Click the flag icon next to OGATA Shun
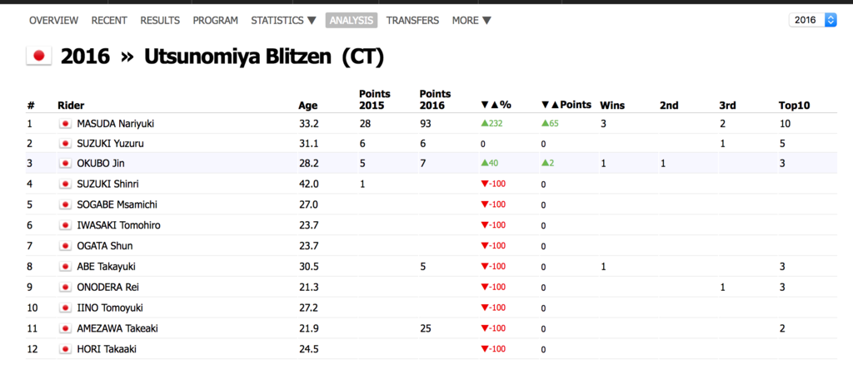Image resolution: width=853 pixels, height=384 pixels. tap(65, 246)
